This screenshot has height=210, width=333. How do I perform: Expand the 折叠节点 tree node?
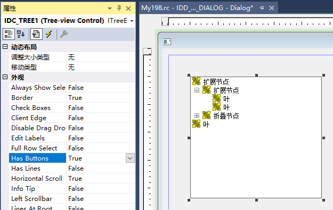(x=197, y=116)
